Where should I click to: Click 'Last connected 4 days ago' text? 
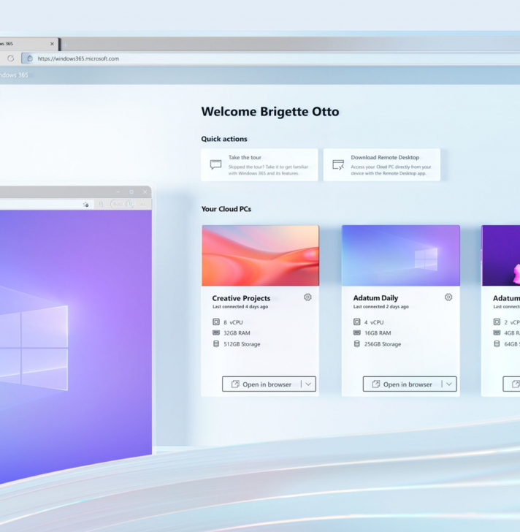coord(240,307)
